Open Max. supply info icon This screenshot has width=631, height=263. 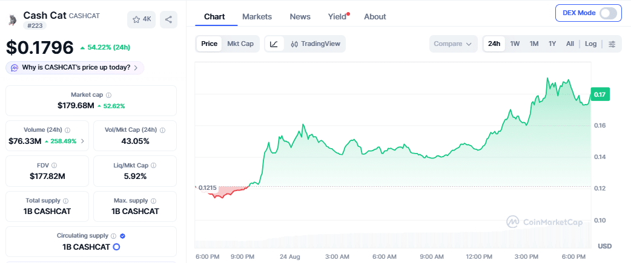154,201
